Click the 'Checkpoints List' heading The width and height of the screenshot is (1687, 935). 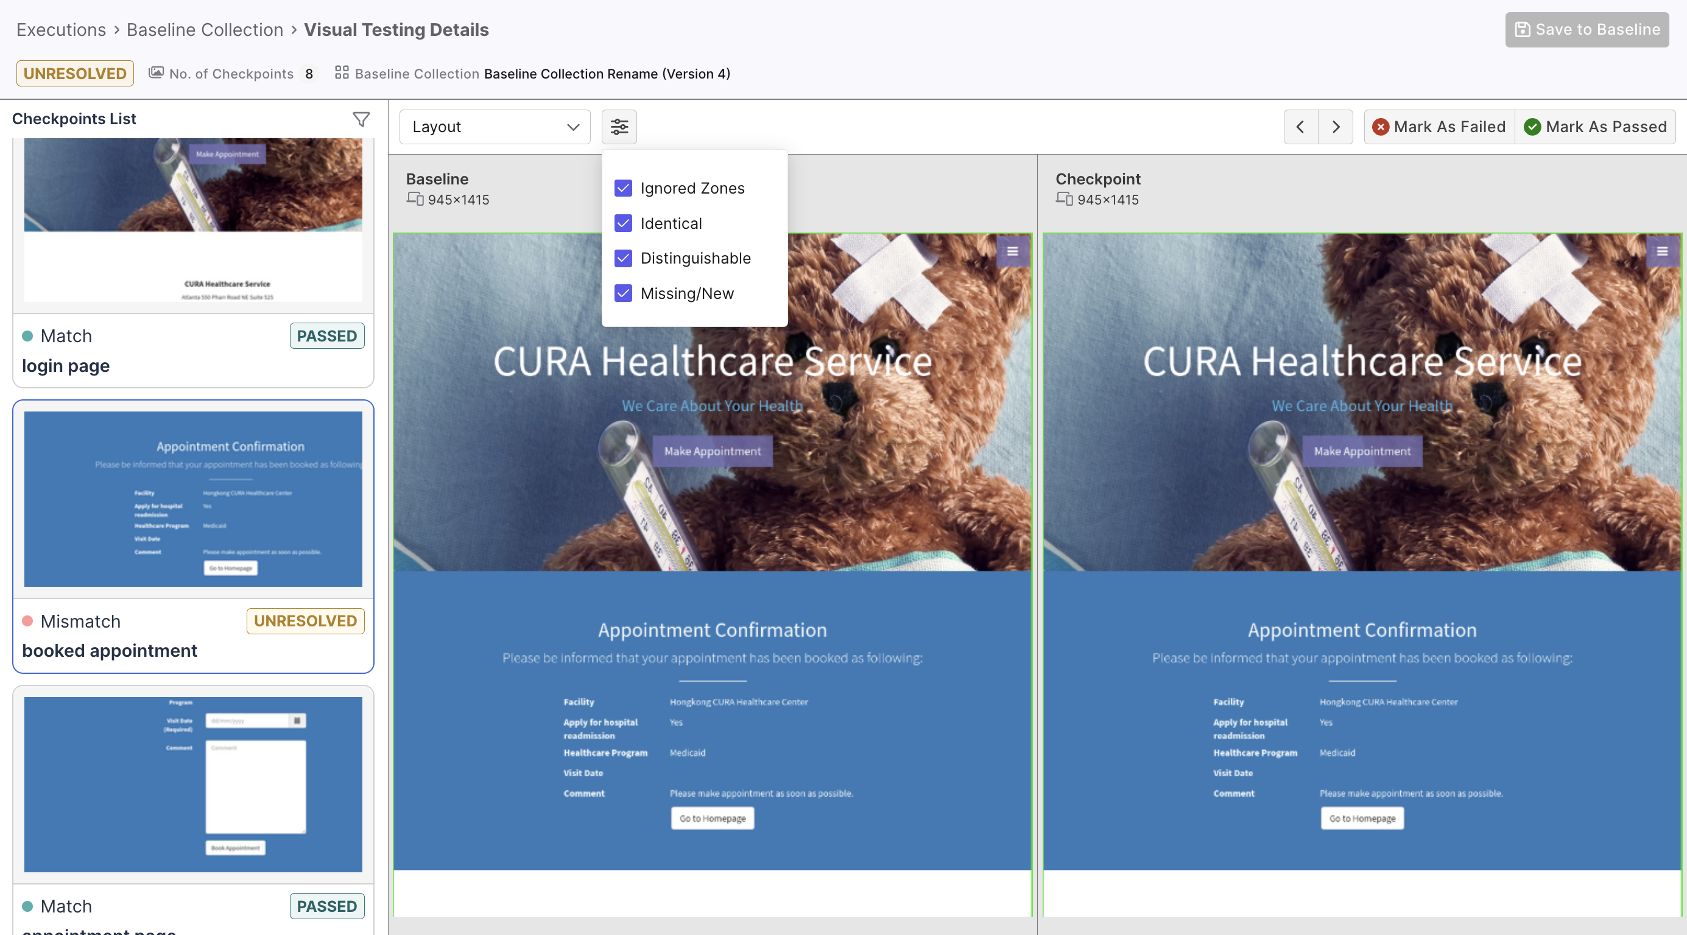click(x=74, y=119)
